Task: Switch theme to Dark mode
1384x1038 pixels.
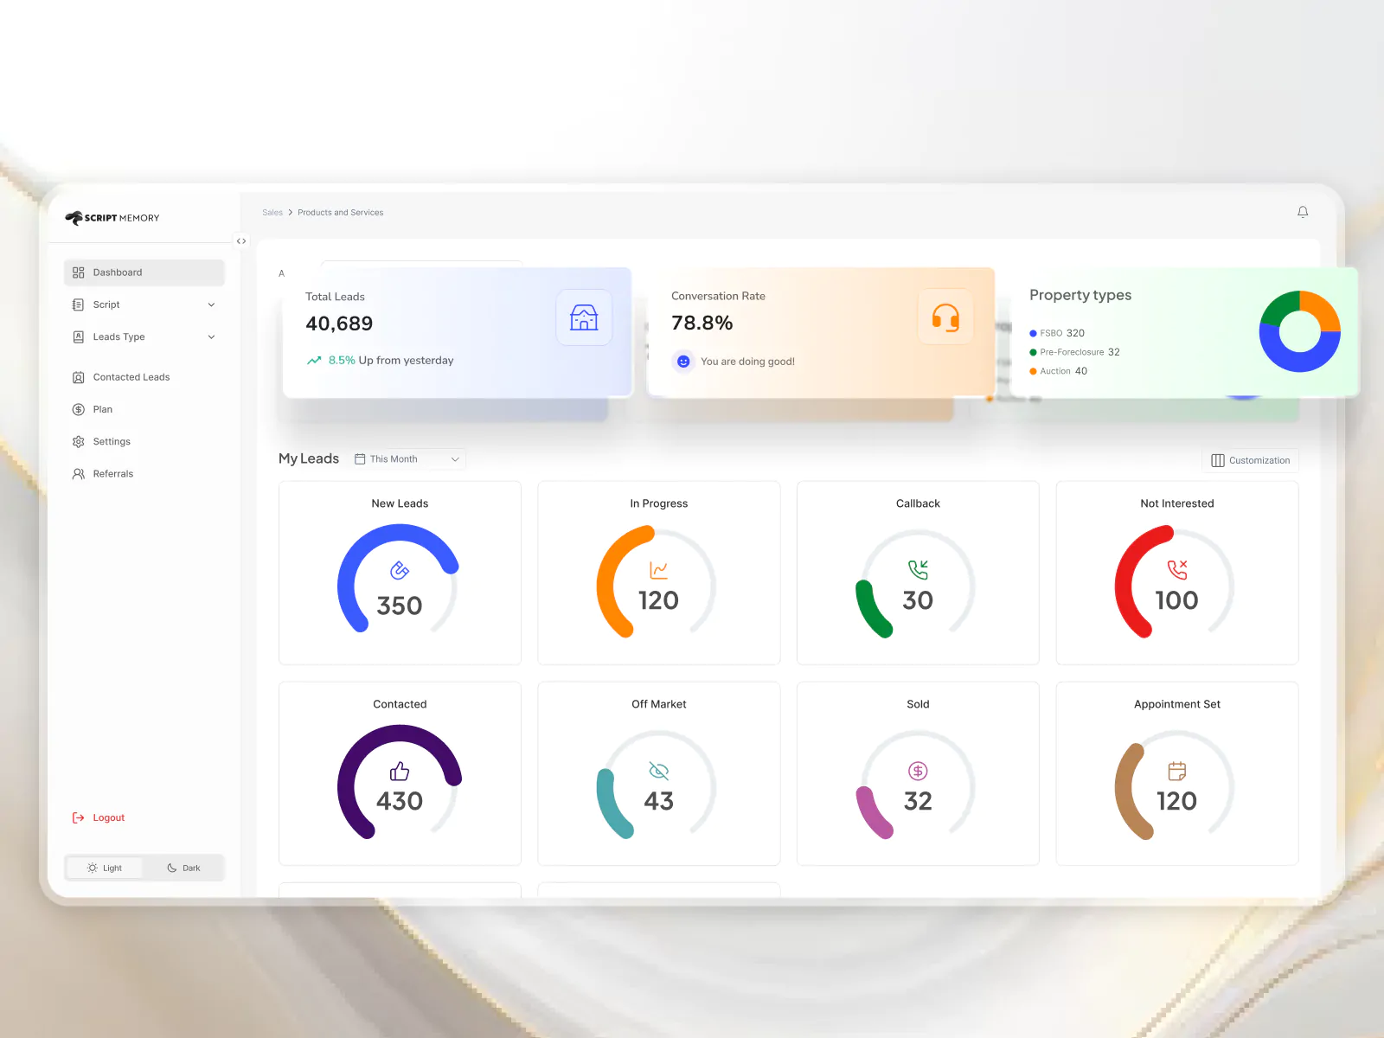Action: pyautogui.click(x=183, y=868)
